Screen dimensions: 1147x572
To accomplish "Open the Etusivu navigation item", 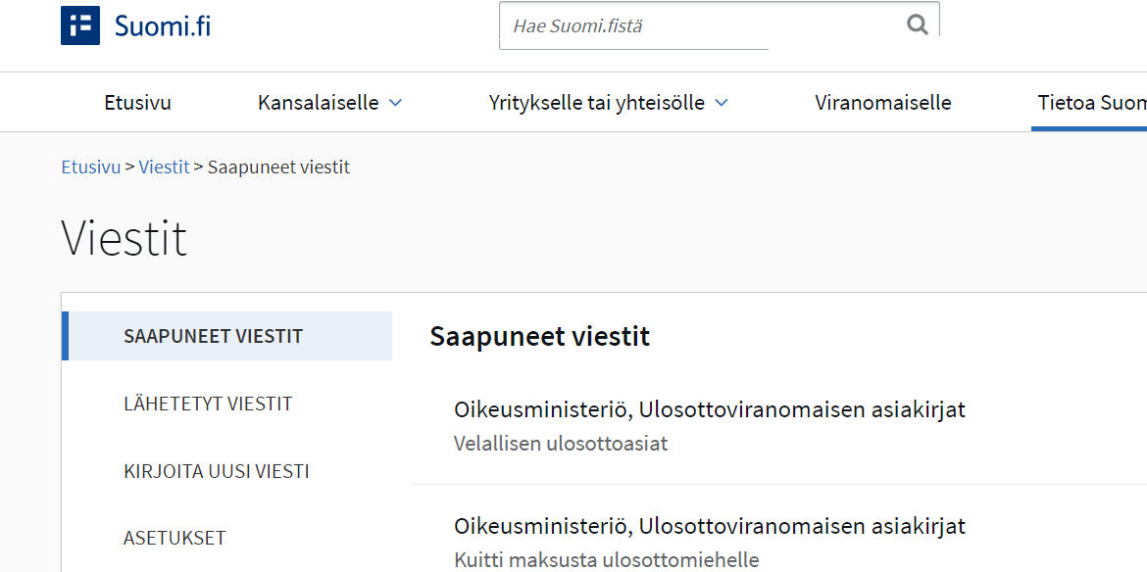I will [x=137, y=102].
